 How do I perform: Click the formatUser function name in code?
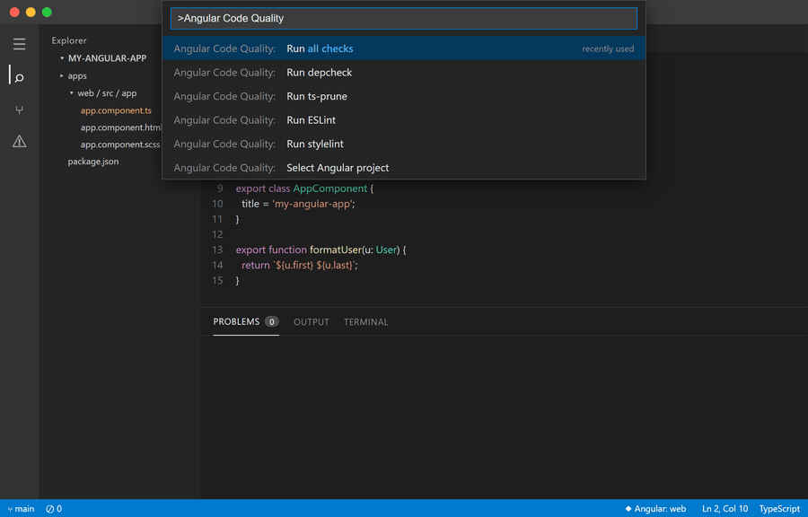336,250
